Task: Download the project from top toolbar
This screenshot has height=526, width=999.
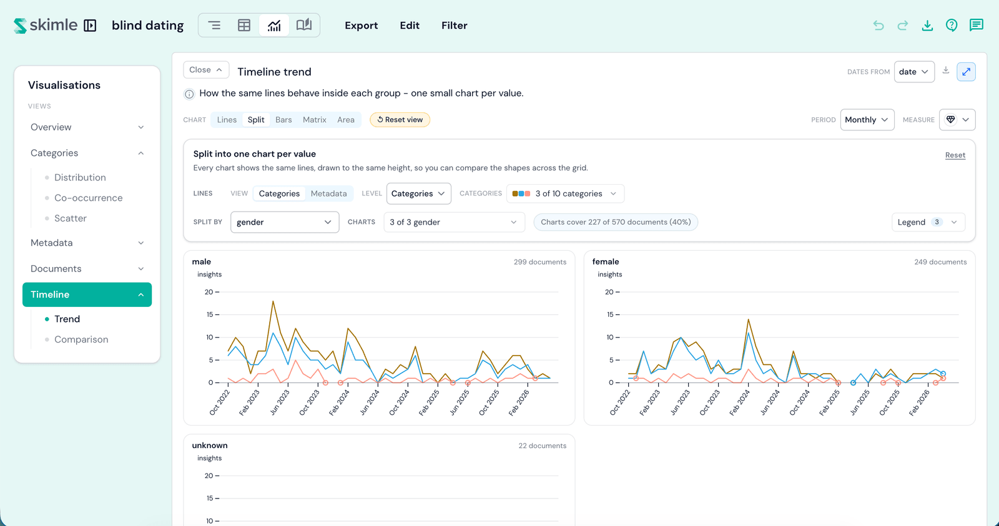Action: pos(927,26)
